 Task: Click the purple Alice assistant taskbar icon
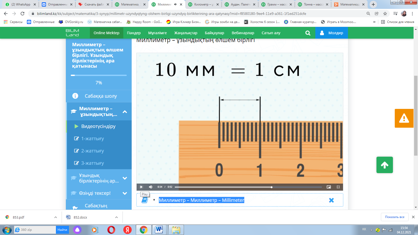(x=77, y=230)
